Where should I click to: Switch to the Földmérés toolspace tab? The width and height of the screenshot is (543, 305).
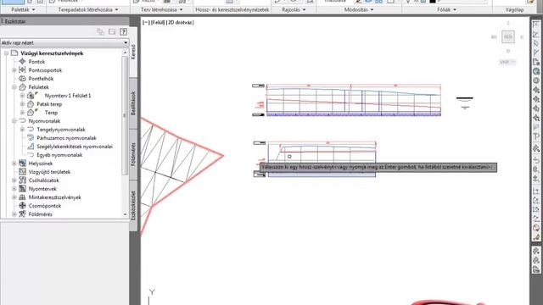tap(133, 154)
